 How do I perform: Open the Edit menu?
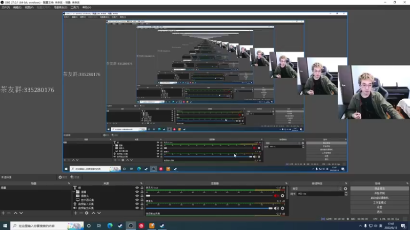pos(17,8)
